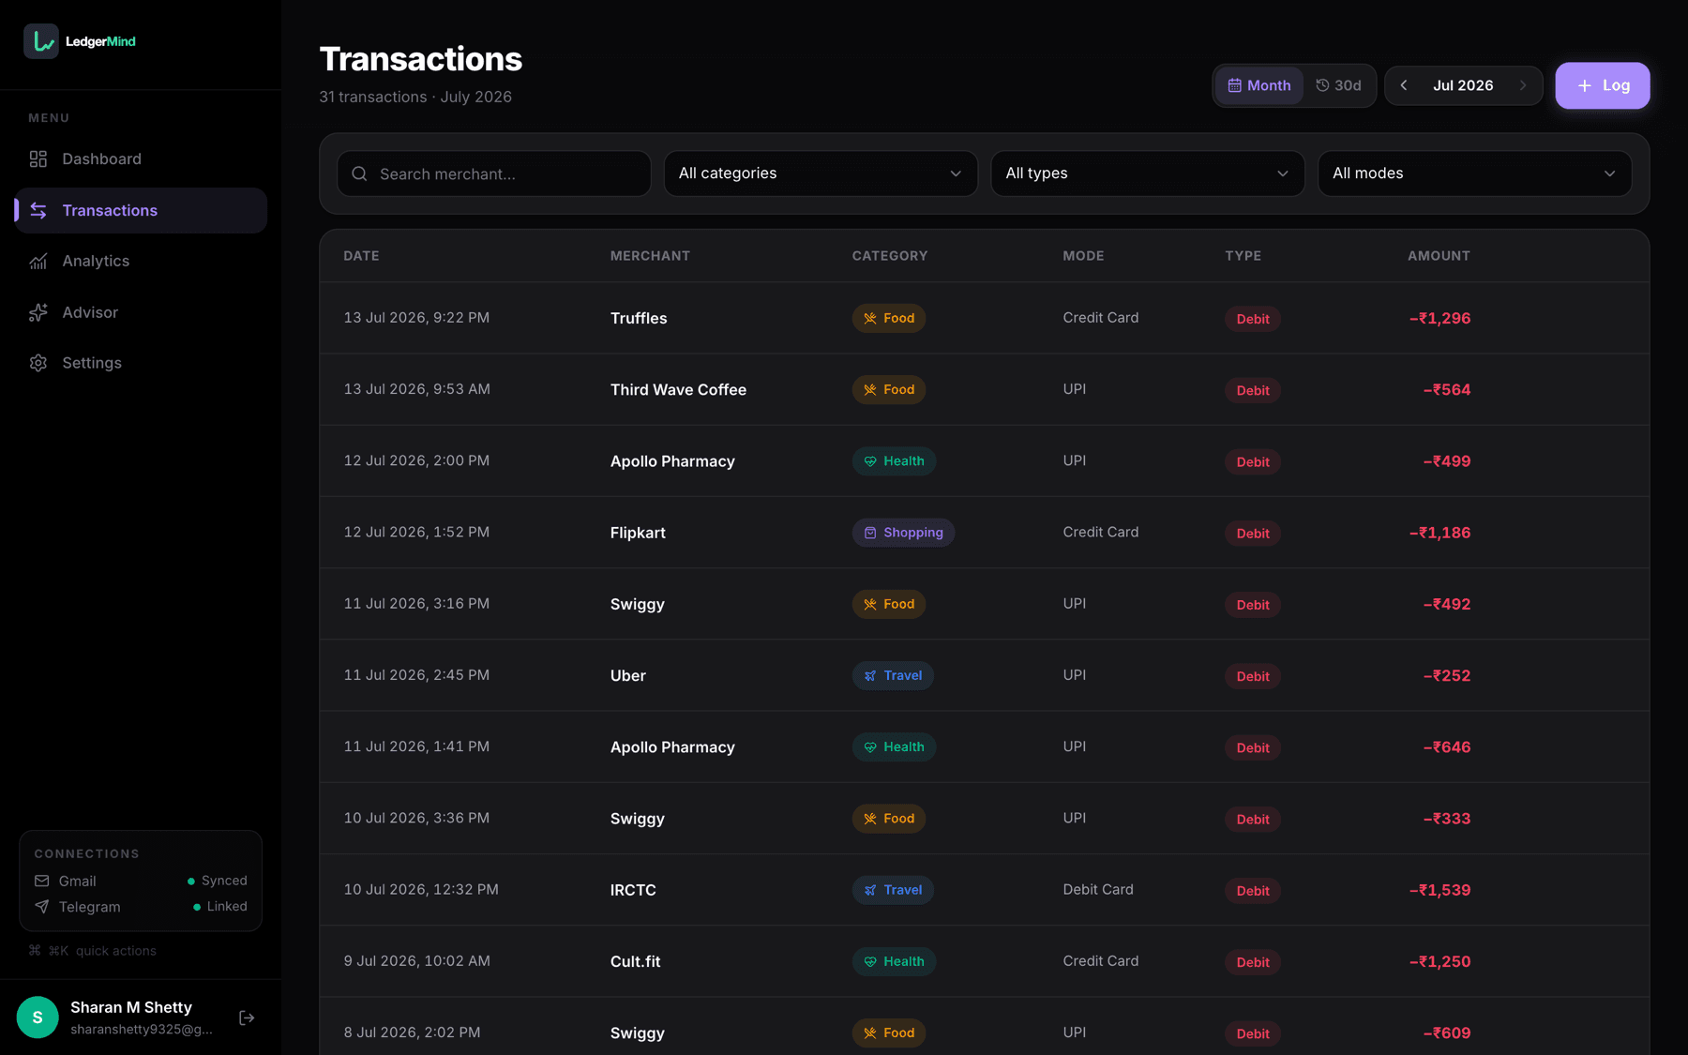Click merchant name Third Wave Coffee
This screenshot has width=1688, height=1055.
tap(678, 389)
